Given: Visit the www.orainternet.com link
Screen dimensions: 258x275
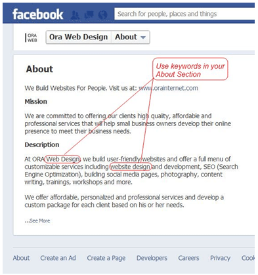Looking at the screenshot, I should point(168,88).
